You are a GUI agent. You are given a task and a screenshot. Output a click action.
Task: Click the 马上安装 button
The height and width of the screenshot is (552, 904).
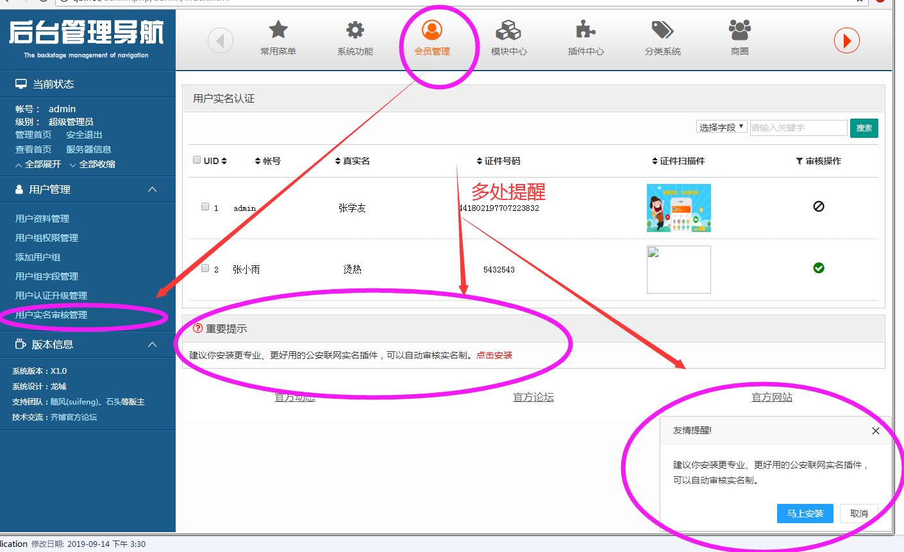[x=805, y=514]
